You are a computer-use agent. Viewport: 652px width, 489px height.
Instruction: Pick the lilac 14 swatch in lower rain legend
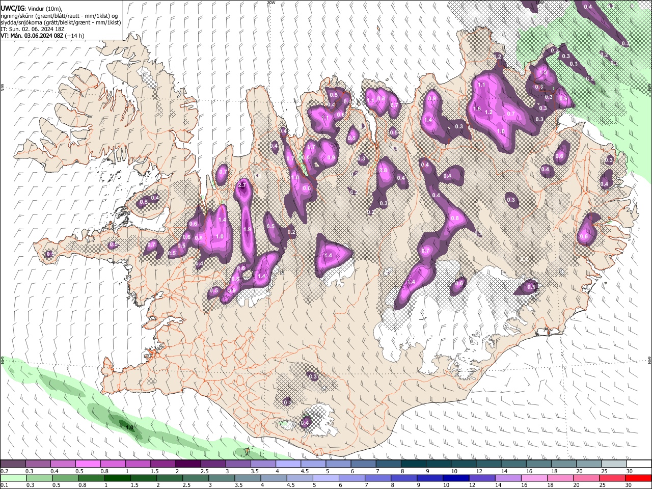coord(508,478)
